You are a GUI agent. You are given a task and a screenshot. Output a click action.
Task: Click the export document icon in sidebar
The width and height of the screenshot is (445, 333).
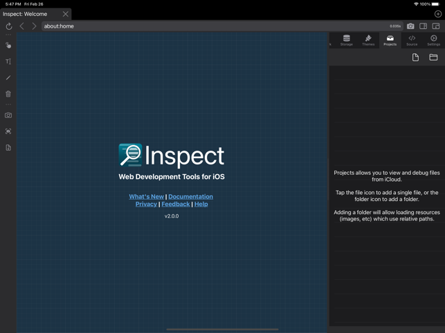click(8, 148)
